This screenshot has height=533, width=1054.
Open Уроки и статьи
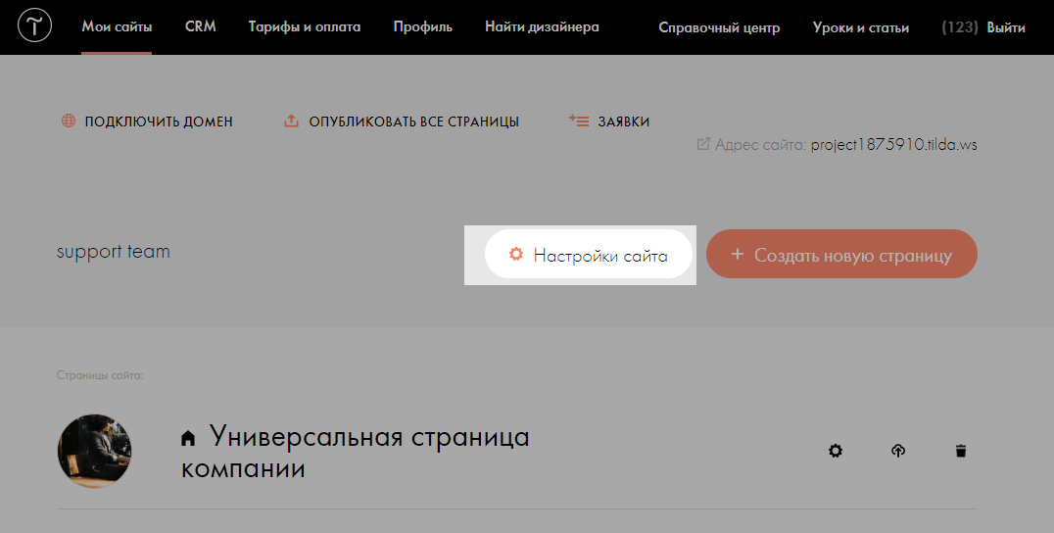click(861, 27)
